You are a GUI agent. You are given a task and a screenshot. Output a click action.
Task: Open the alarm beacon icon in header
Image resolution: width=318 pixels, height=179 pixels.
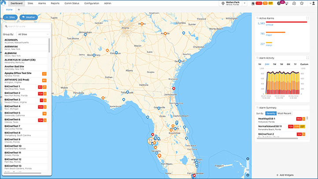tap(253, 3)
